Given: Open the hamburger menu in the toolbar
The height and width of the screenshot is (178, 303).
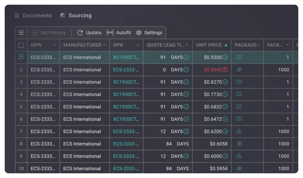Looking at the screenshot, I should click(21, 33).
